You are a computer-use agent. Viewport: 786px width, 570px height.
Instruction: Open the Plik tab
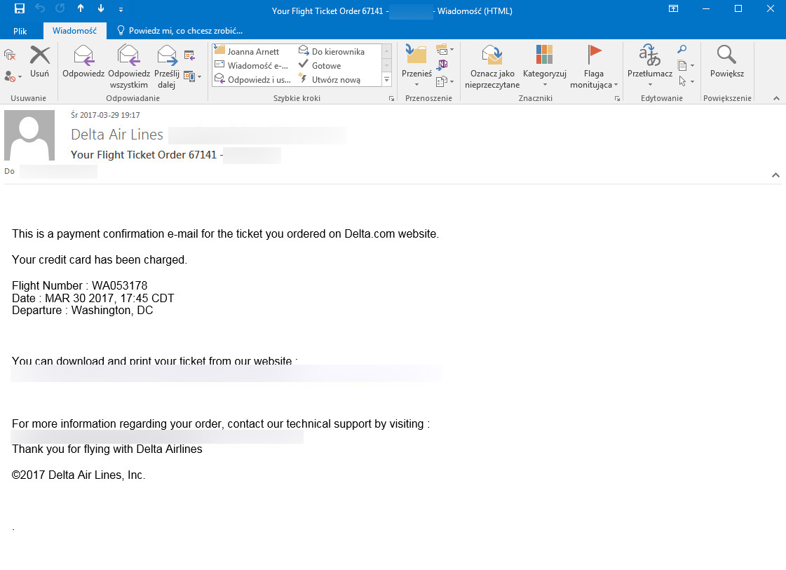[20, 31]
